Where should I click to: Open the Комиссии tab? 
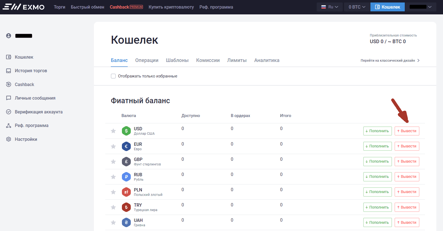pyautogui.click(x=208, y=60)
